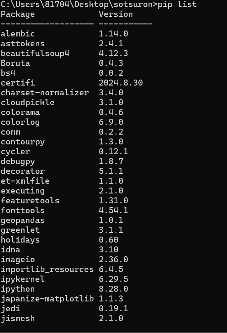Viewport: 227px width, 333px height.
Task: Click the 'pip list' command text
Action: [x=177, y=4]
